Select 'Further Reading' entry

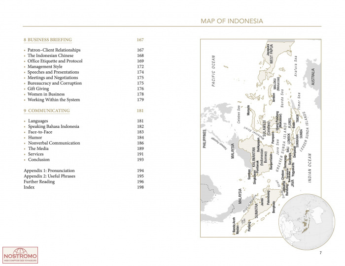click(39, 181)
